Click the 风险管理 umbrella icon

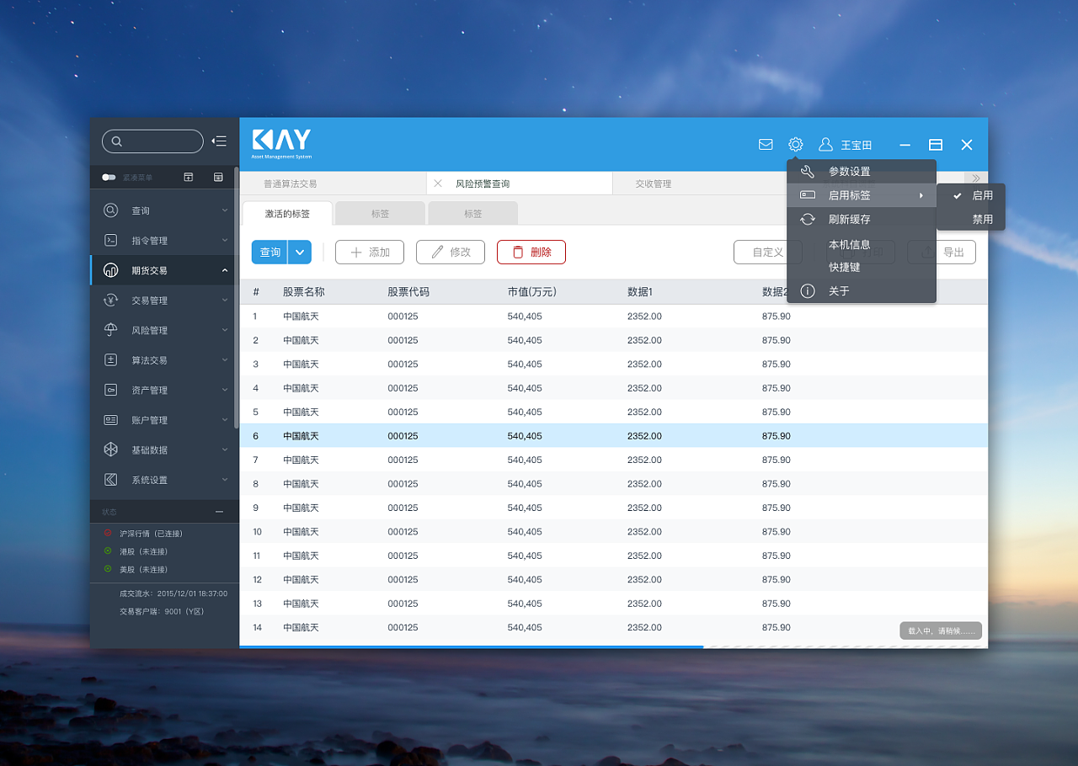(x=111, y=330)
